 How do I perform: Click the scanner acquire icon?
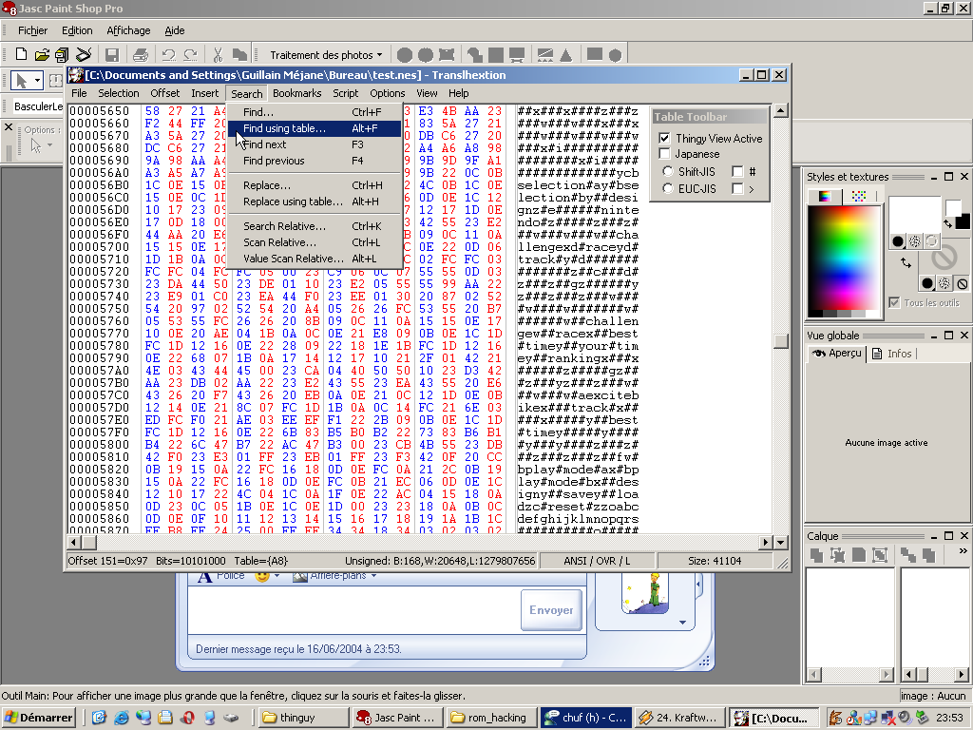(84, 54)
